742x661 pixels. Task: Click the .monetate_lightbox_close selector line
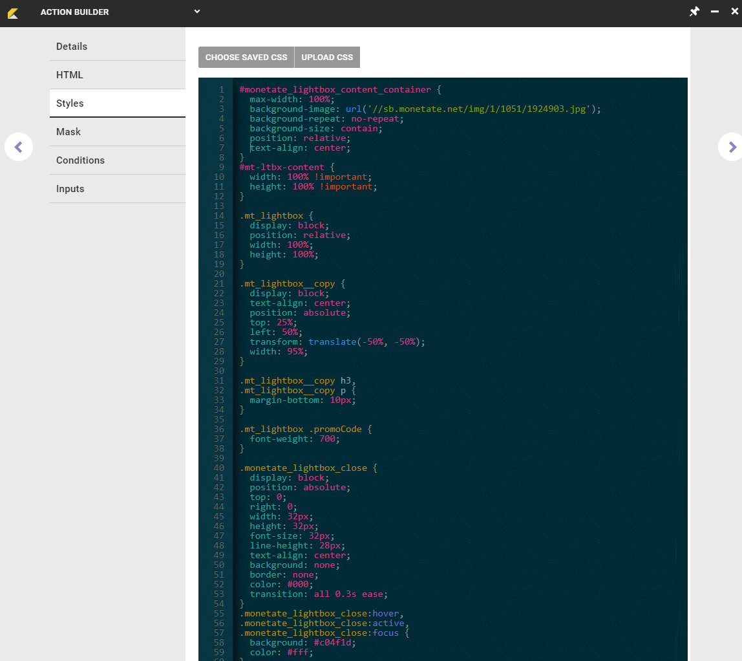304,468
